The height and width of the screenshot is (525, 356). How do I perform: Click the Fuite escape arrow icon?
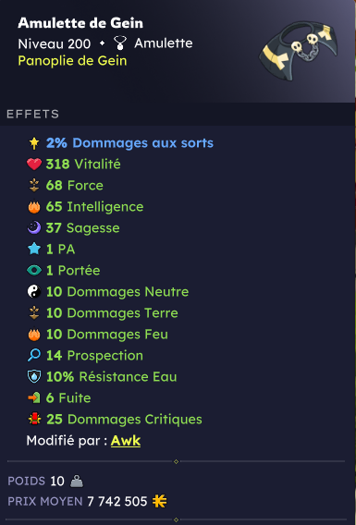point(34,397)
